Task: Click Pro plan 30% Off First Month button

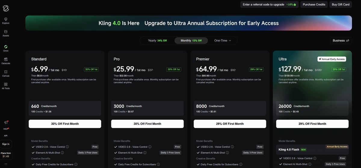Action: [147, 124]
